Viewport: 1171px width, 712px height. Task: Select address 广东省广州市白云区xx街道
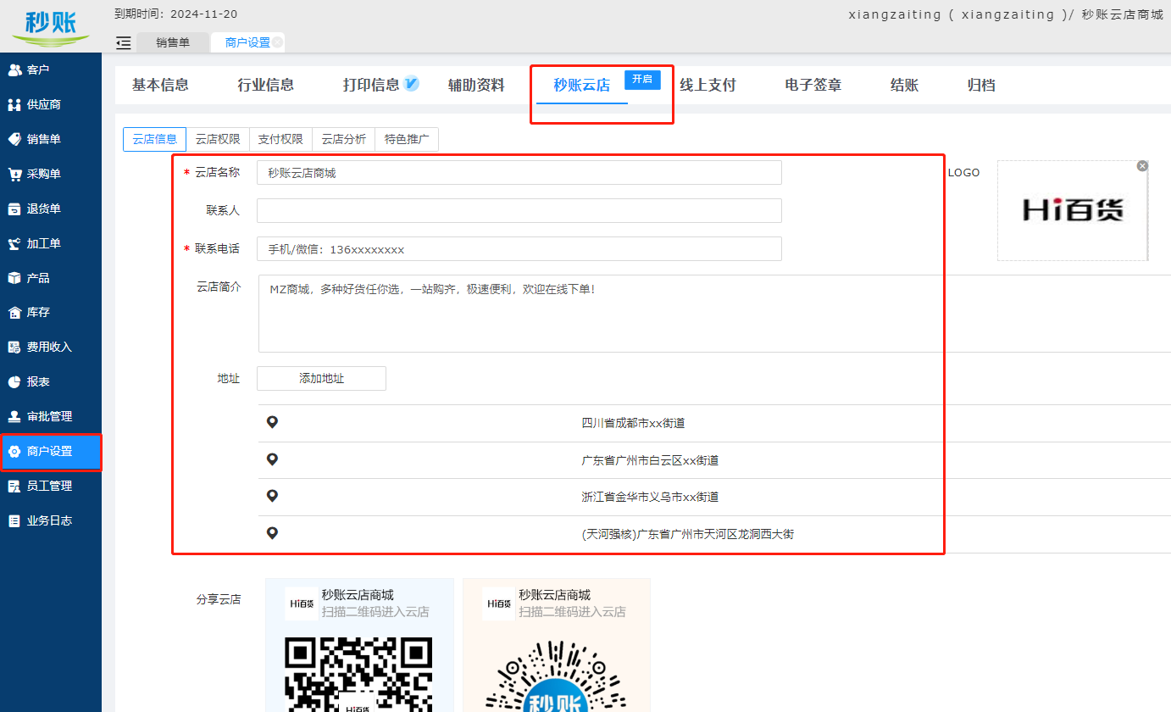pyautogui.click(x=650, y=460)
